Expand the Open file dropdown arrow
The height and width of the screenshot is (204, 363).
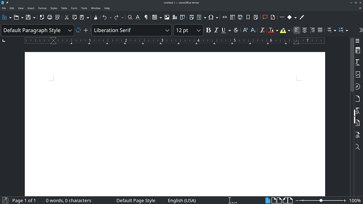coord(22,17)
